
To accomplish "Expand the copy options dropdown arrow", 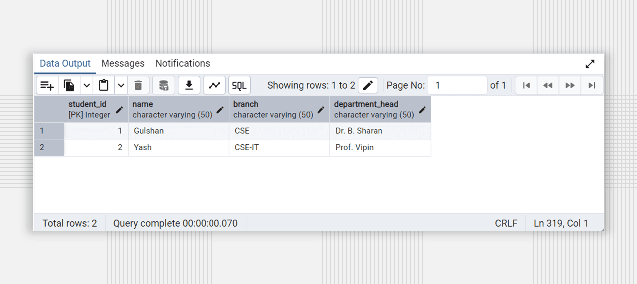I will click(87, 85).
